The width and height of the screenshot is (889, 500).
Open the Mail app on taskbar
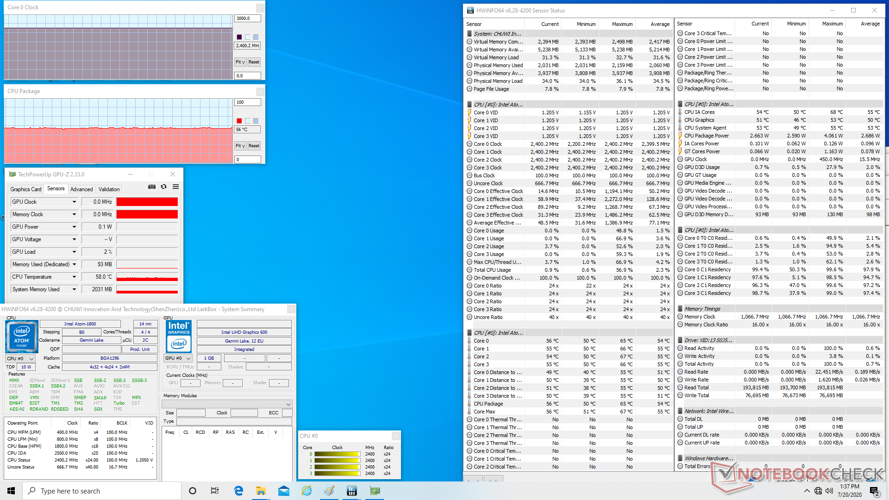point(283,491)
